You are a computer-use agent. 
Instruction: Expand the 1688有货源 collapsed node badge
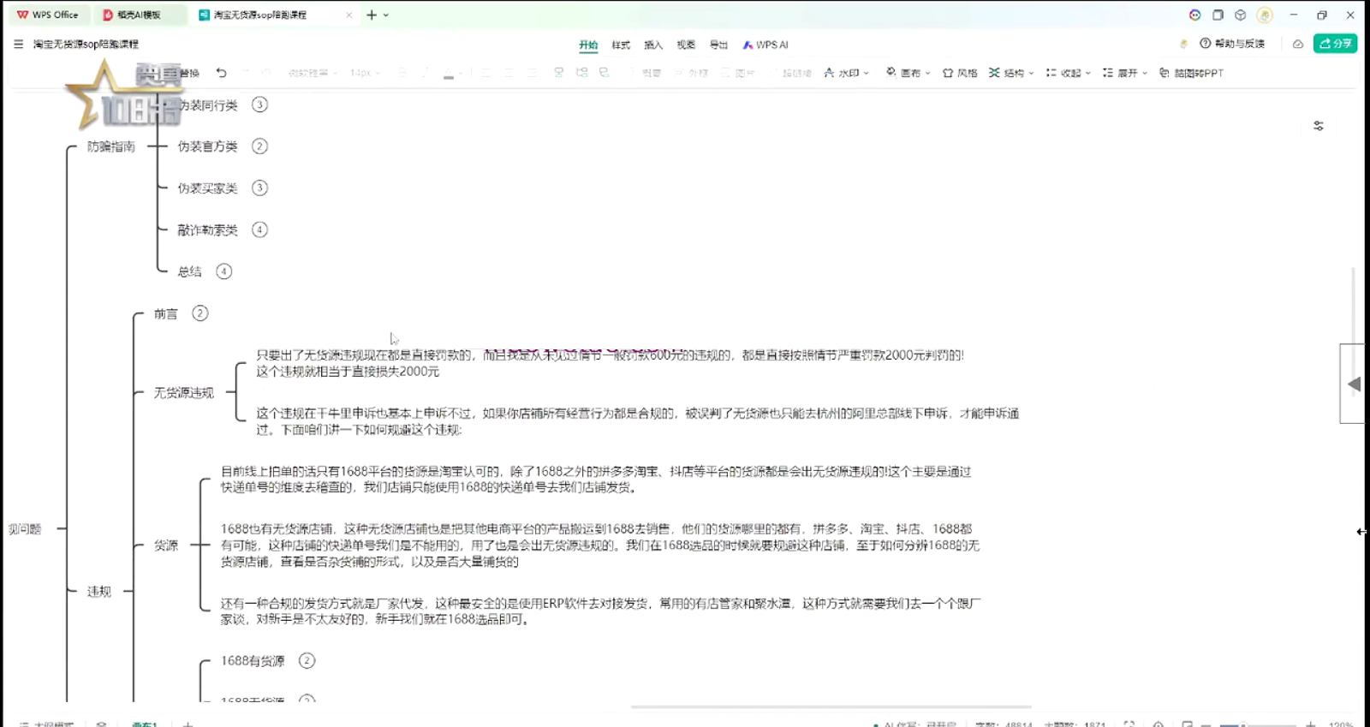click(307, 660)
